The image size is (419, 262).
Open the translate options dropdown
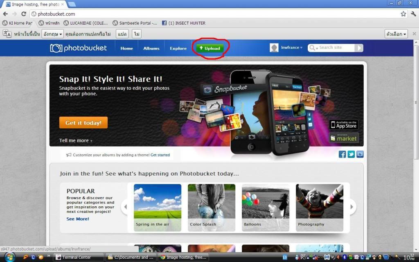point(396,34)
